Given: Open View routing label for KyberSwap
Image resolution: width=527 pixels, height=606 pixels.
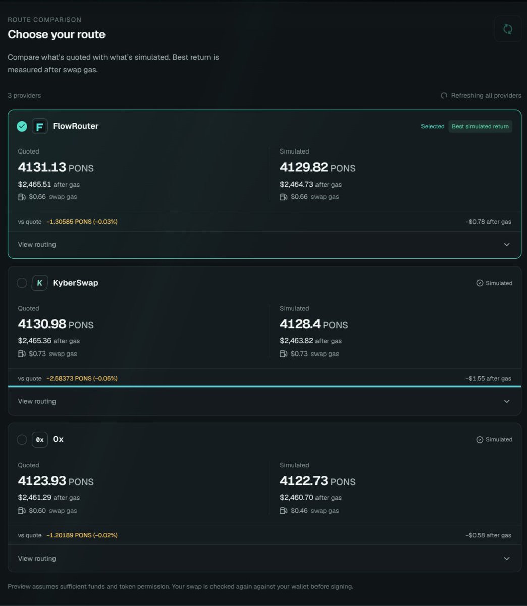Looking at the screenshot, I should (x=37, y=401).
